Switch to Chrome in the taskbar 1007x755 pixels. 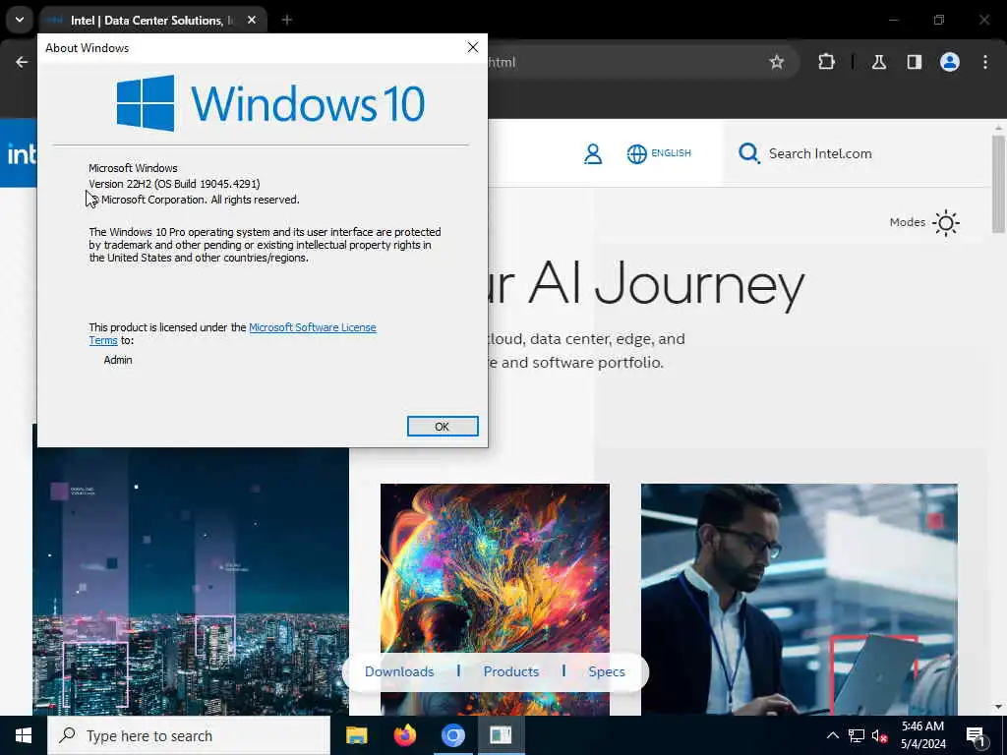point(452,735)
